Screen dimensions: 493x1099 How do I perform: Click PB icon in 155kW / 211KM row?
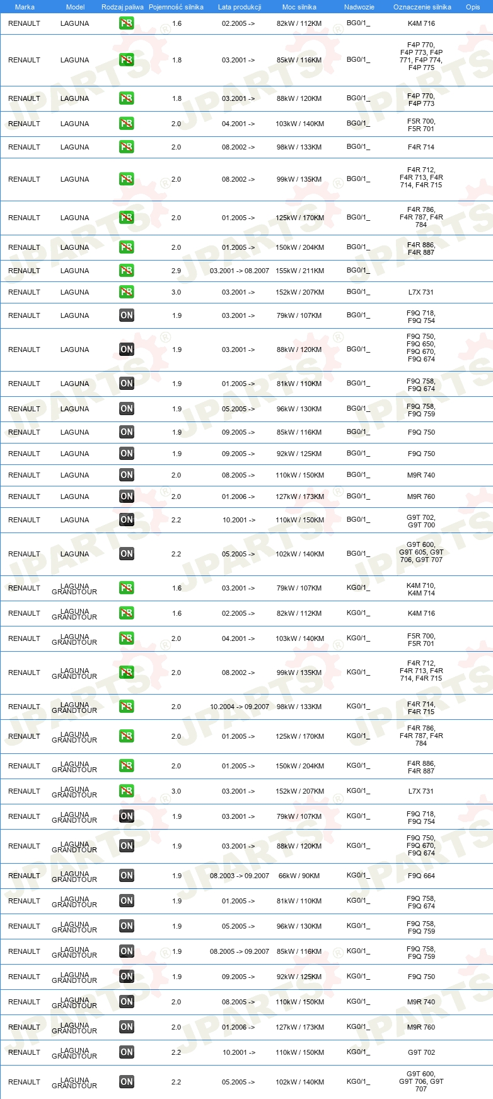click(127, 271)
